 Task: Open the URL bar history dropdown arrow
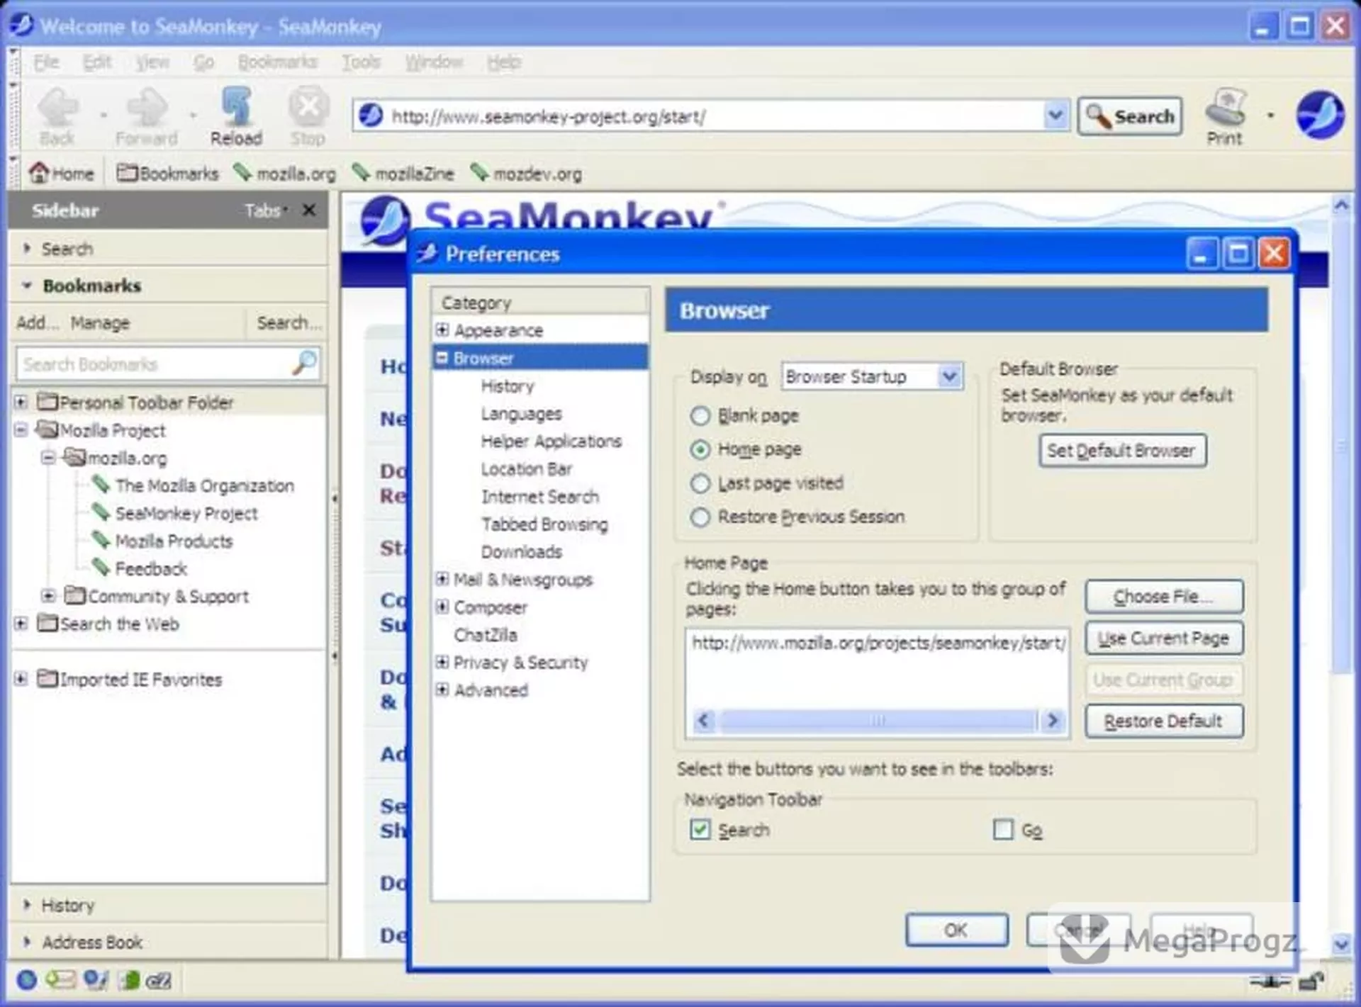tap(1055, 115)
